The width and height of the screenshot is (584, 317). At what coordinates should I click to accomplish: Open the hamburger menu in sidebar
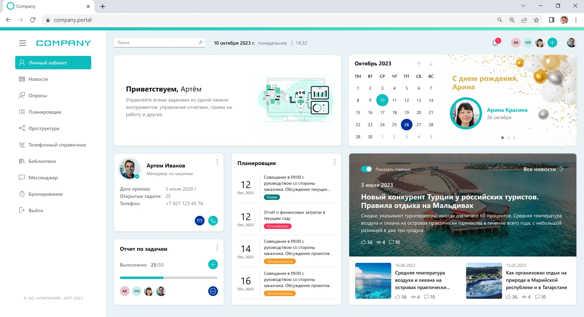tap(23, 43)
